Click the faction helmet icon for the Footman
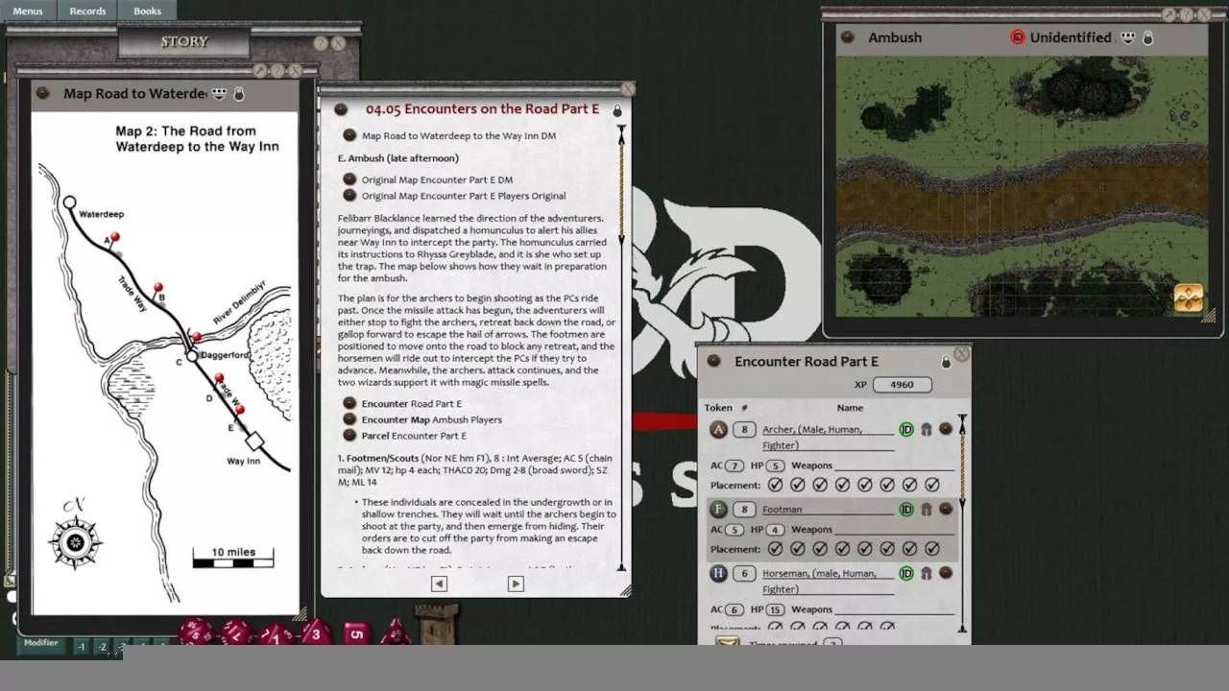The width and height of the screenshot is (1229, 691). pos(927,510)
